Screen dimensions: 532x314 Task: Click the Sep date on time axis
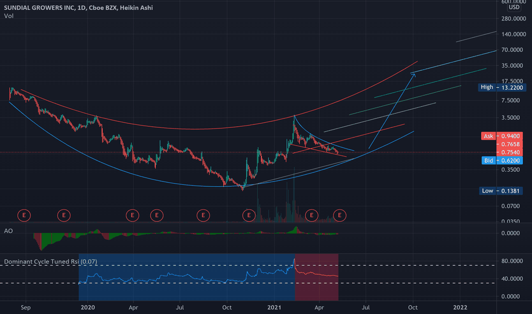[26, 308]
